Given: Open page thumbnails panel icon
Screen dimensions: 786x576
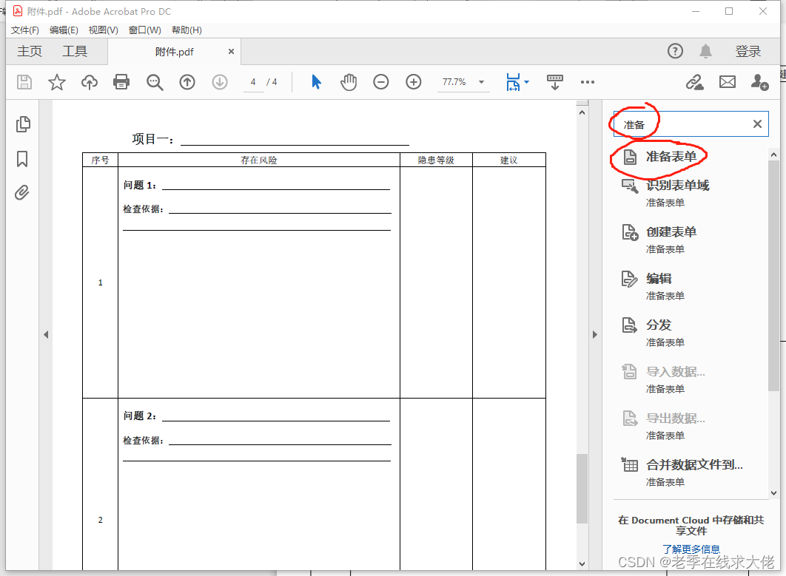Looking at the screenshot, I should click(x=22, y=124).
